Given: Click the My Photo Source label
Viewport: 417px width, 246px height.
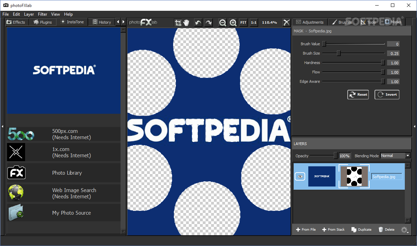Looking at the screenshot, I should click(x=71, y=213).
